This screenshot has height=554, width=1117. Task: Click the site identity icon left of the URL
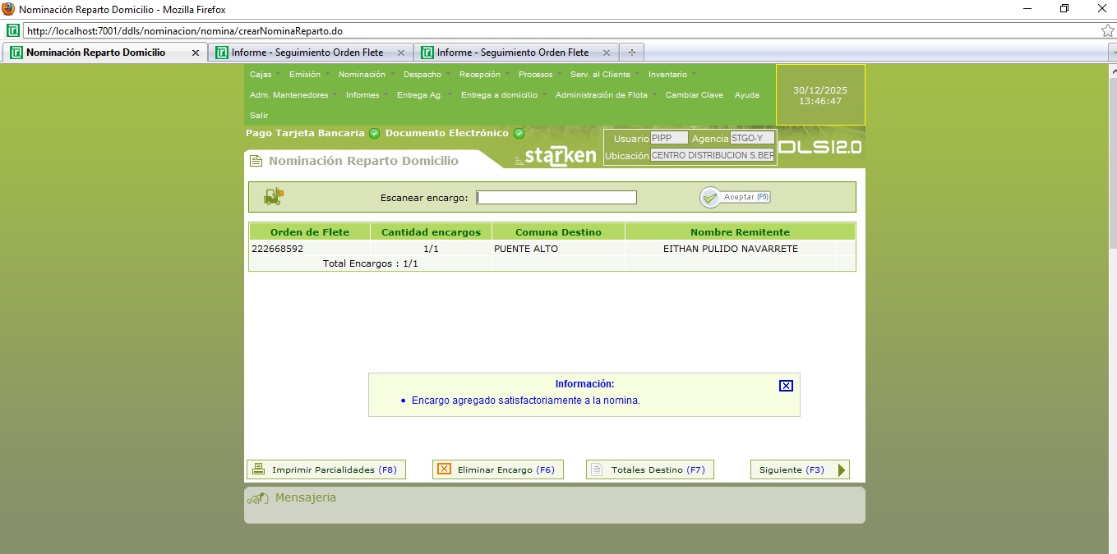(13, 31)
